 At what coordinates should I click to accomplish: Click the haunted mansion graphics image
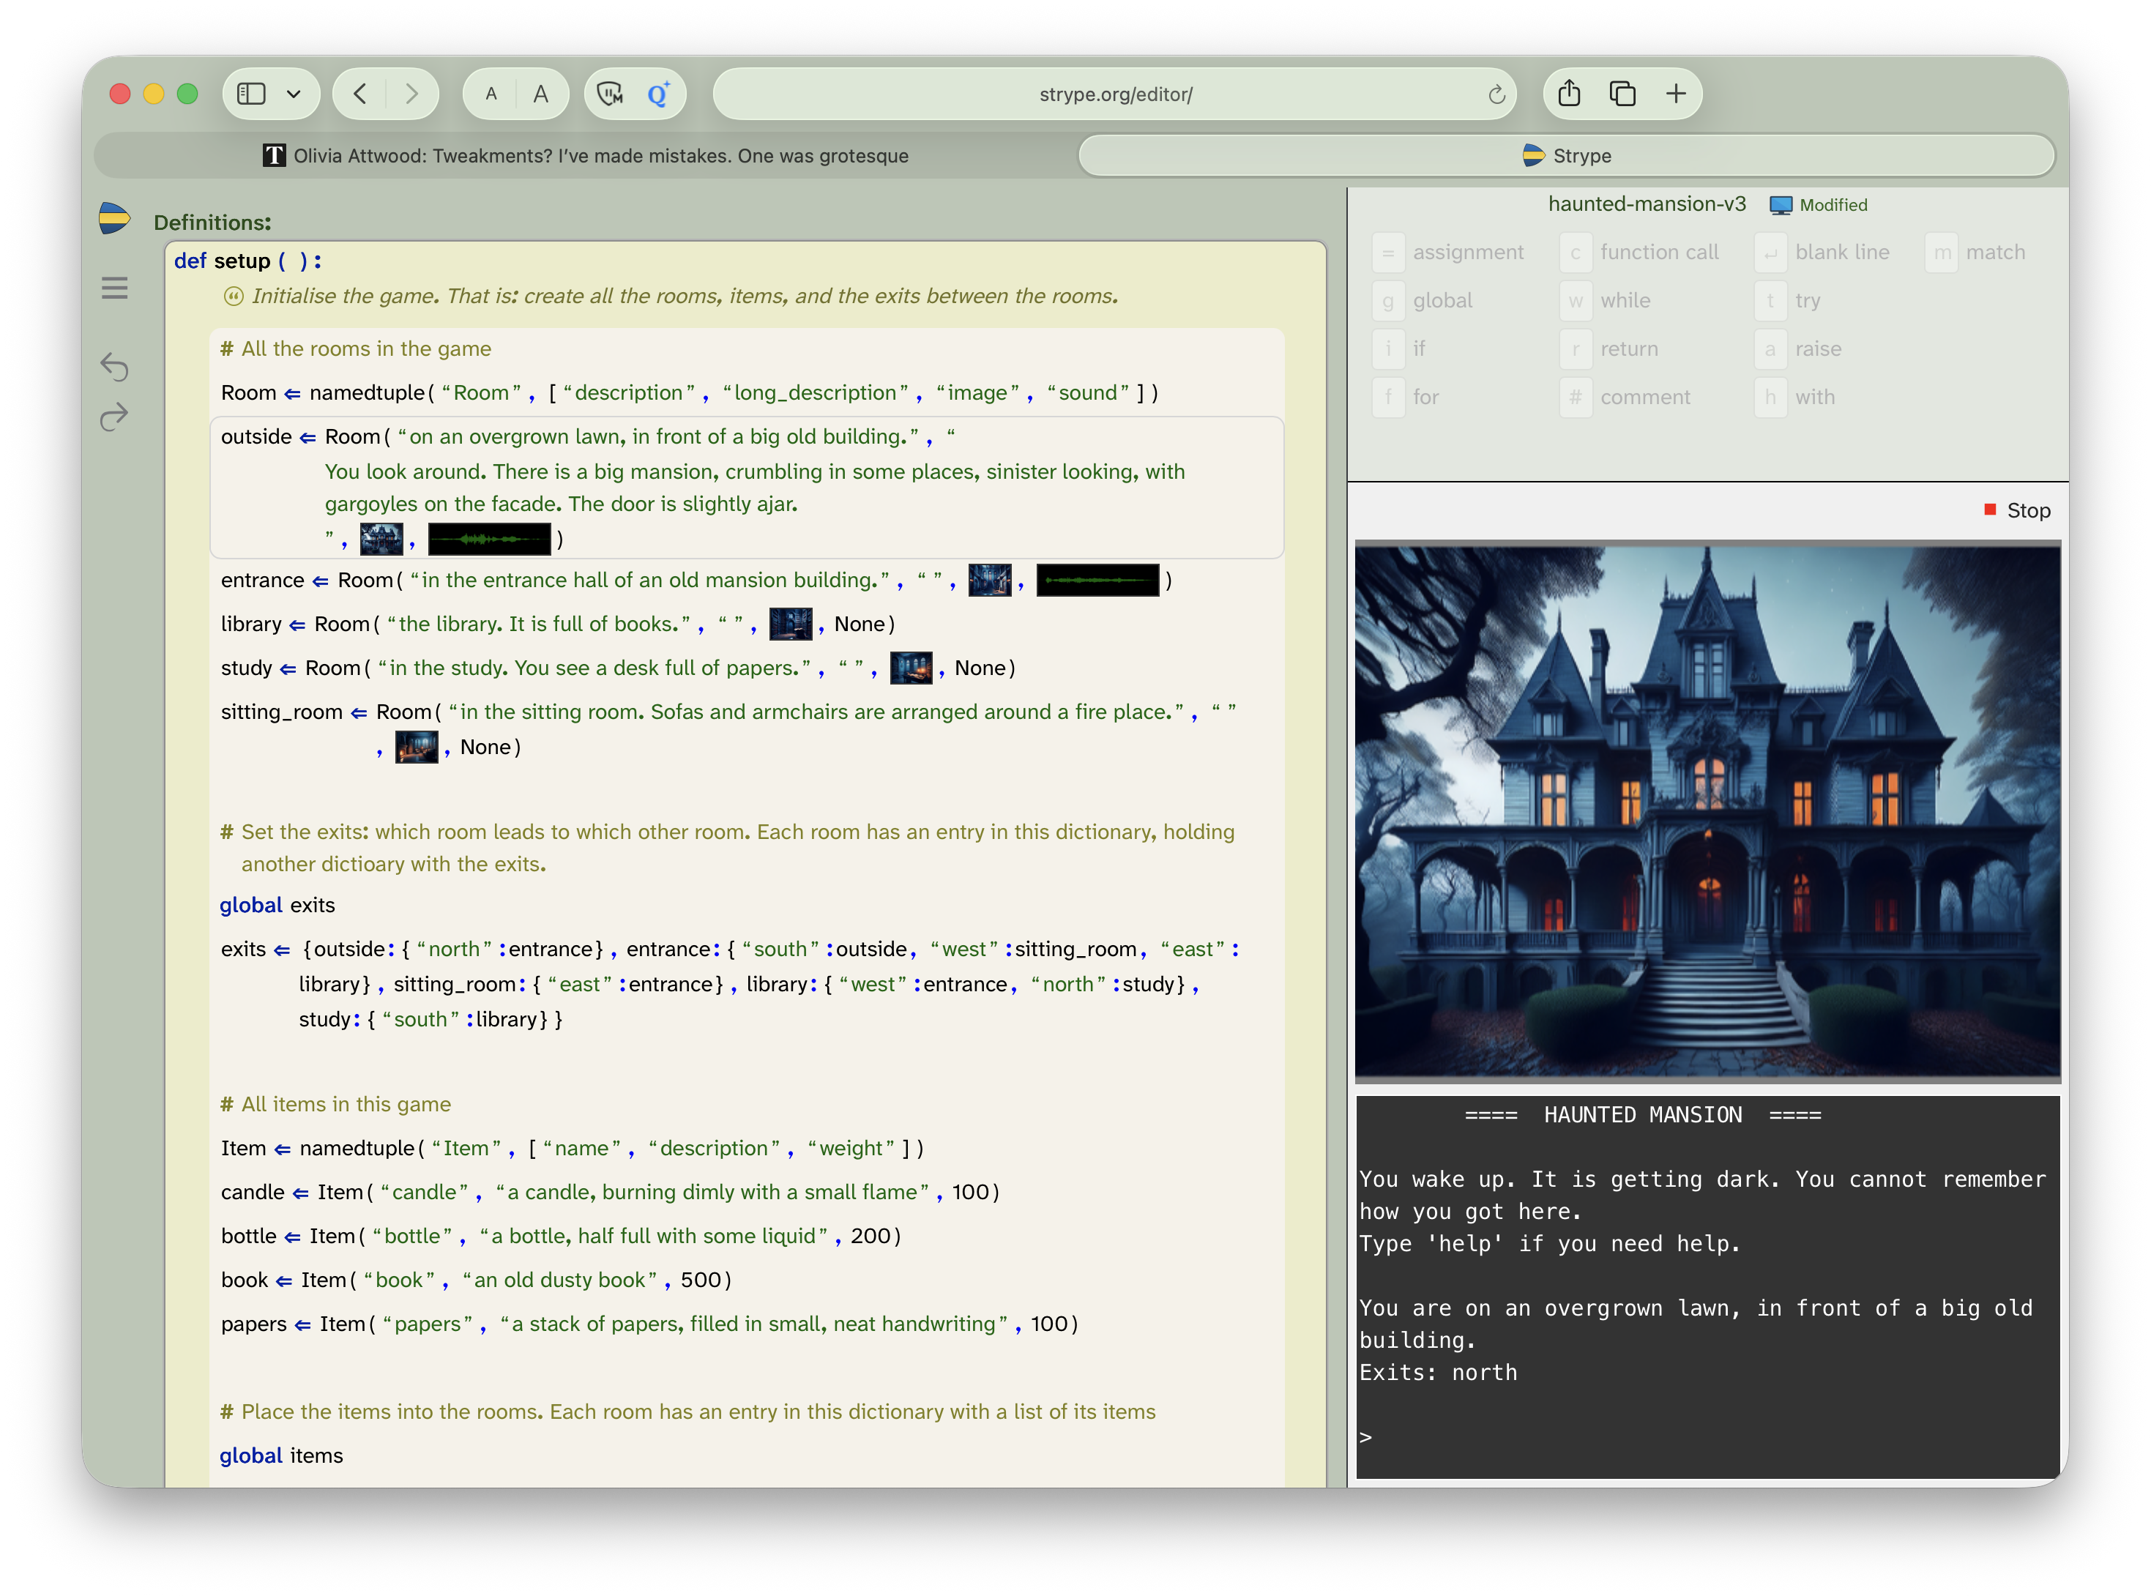1707,810
